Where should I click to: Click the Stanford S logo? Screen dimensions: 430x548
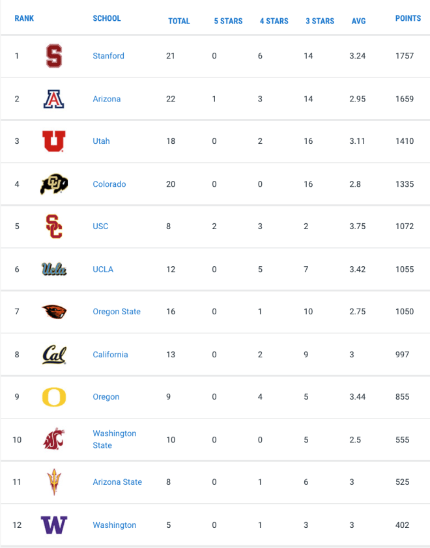click(54, 56)
